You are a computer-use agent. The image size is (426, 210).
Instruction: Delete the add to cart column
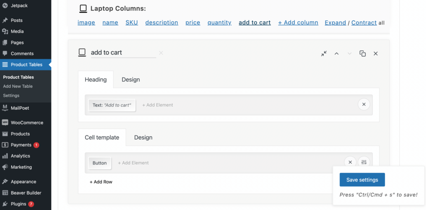pyautogui.click(x=375, y=53)
